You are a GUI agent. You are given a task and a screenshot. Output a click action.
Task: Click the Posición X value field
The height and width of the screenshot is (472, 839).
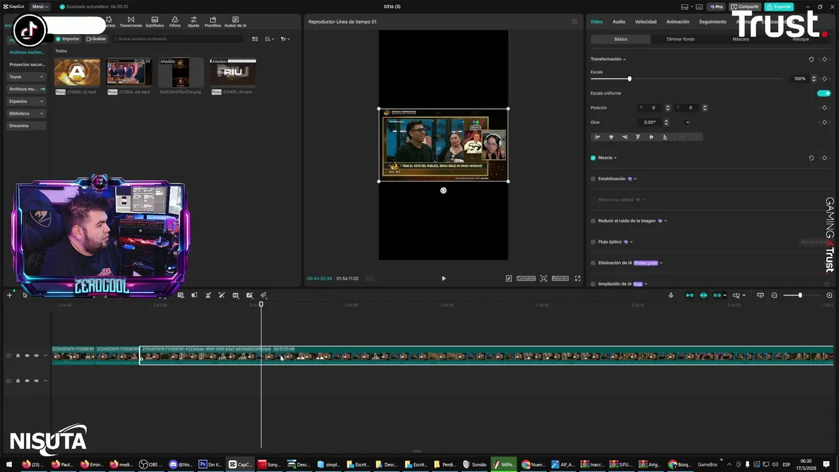[654, 108]
